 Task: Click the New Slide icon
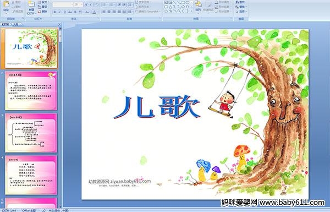coord(31,7)
